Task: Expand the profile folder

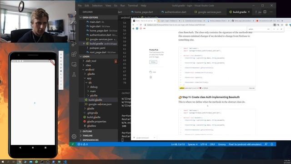Action: click(x=94, y=96)
